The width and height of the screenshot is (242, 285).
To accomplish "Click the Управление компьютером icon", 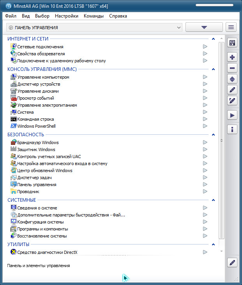I will point(14,77).
